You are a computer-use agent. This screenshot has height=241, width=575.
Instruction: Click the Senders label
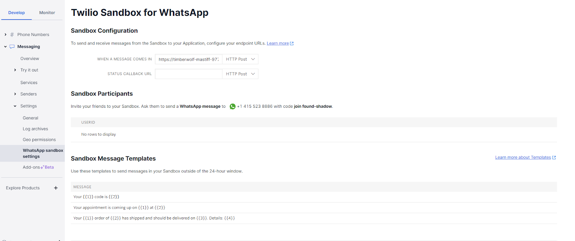28,94
